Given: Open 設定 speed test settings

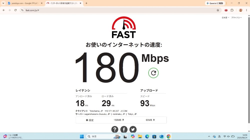Looking at the screenshot, I should (90, 120).
